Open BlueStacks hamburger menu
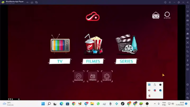This screenshot has height=107, width=190. (x=170, y=2)
